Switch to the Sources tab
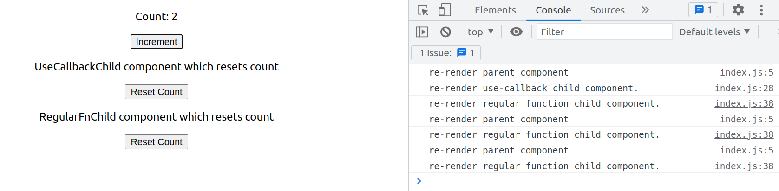Viewport: 779px width, 191px height. pos(607,10)
